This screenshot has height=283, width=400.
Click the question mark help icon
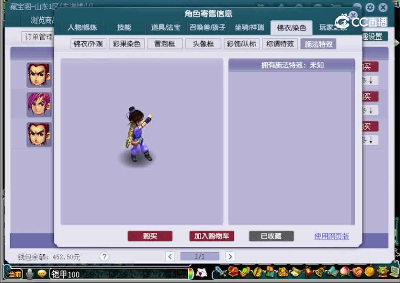(x=104, y=257)
